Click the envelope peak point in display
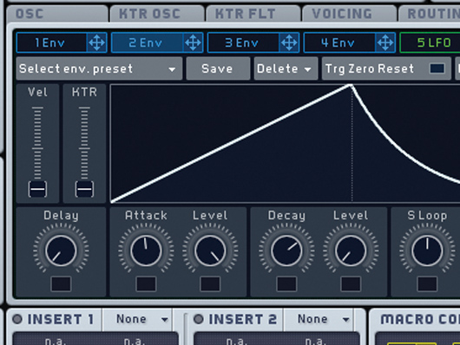460x345 pixels. point(351,86)
